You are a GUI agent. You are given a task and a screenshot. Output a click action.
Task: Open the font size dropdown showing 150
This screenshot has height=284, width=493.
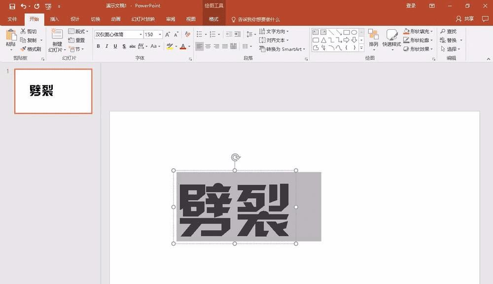click(160, 35)
